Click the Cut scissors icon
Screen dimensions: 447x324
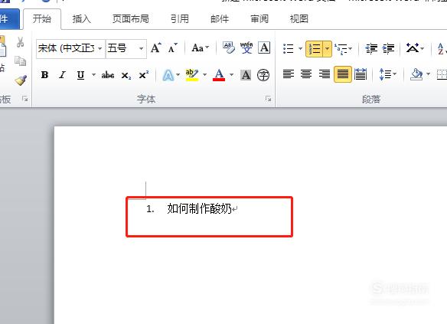coord(20,42)
